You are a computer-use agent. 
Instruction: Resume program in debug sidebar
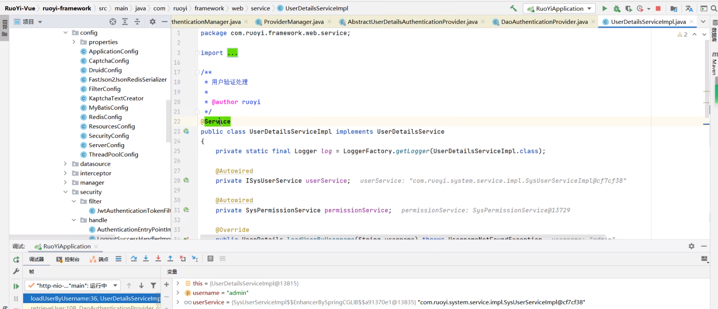[16, 286]
